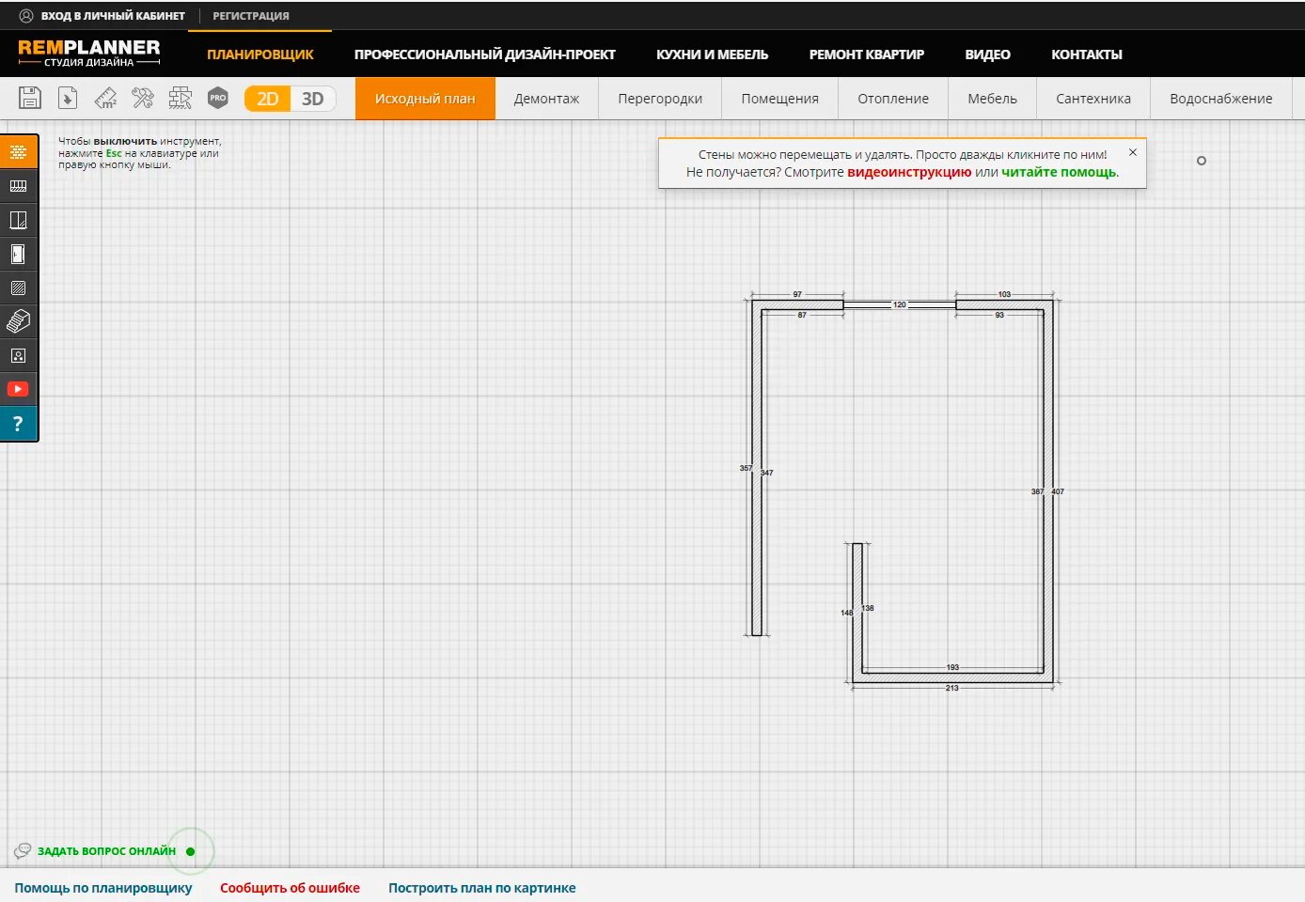Open the Регистрация link
The image size is (1305, 902).
click(x=251, y=16)
